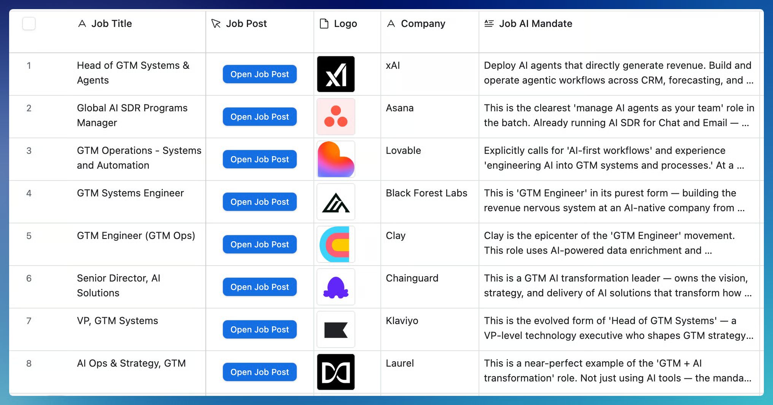Click the Asana AI mandate description cell
Viewport: 773px width, 405px height.
point(619,115)
